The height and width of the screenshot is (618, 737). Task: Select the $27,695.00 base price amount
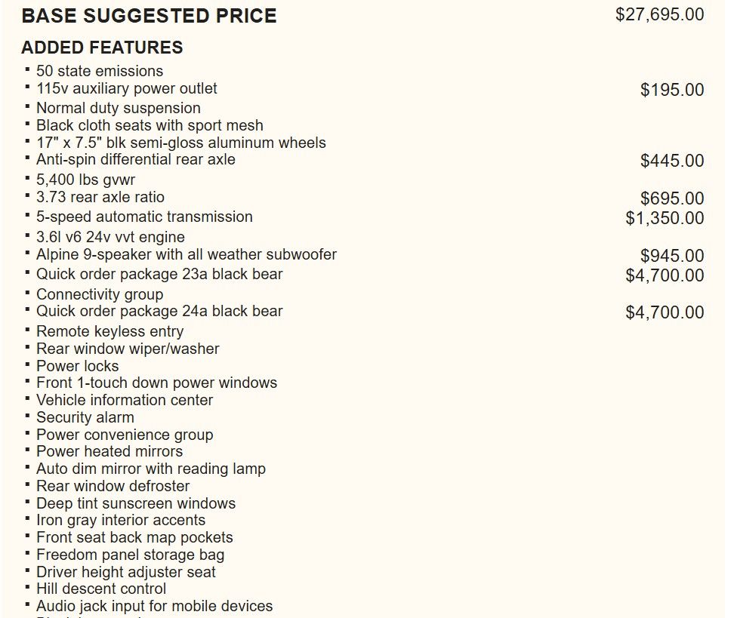tap(659, 14)
